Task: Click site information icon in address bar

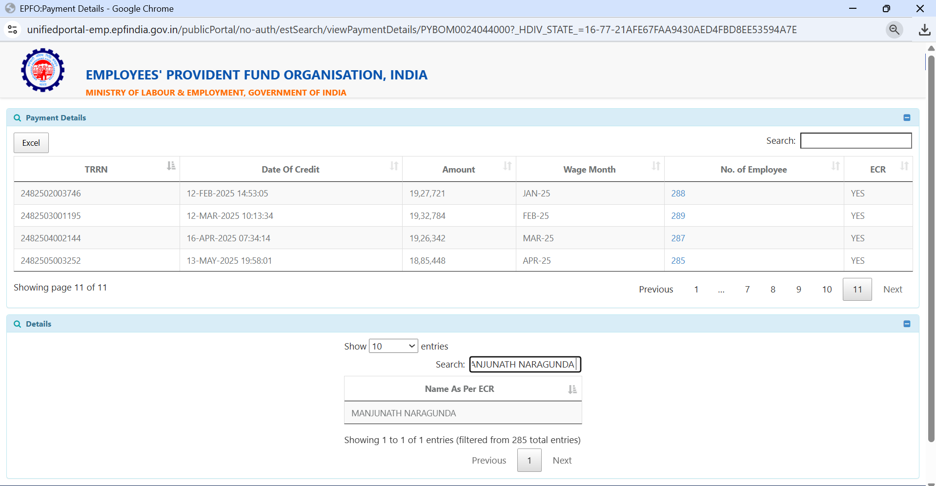Action: [x=13, y=30]
